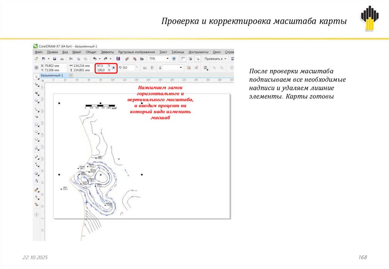Click the Cut scissors icon
The image size is (389, 269).
coord(71,59)
